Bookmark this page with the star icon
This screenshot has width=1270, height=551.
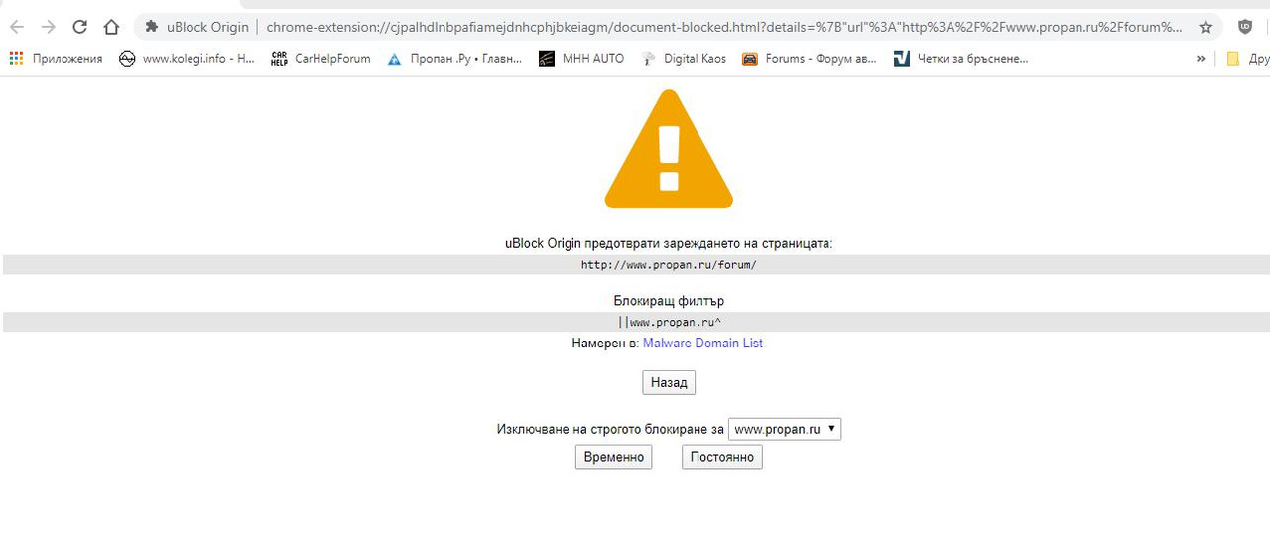(x=1206, y=27)
